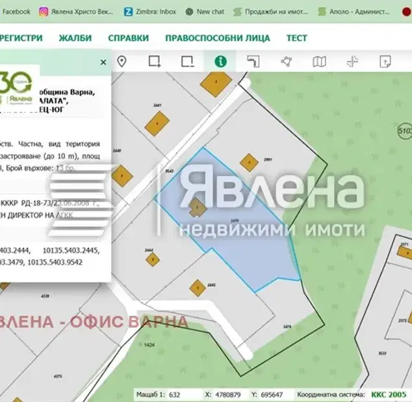Click the 10135.5403.2445 identifier text
Screen dimensions: 412x402
[x=71, y=250]
